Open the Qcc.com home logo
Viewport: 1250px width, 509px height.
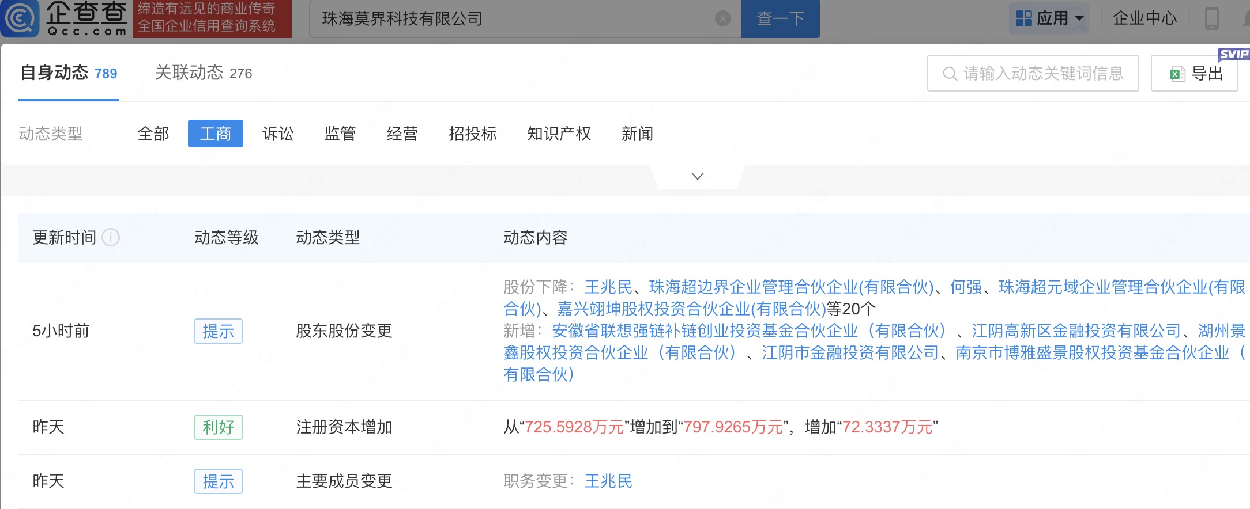63,18
